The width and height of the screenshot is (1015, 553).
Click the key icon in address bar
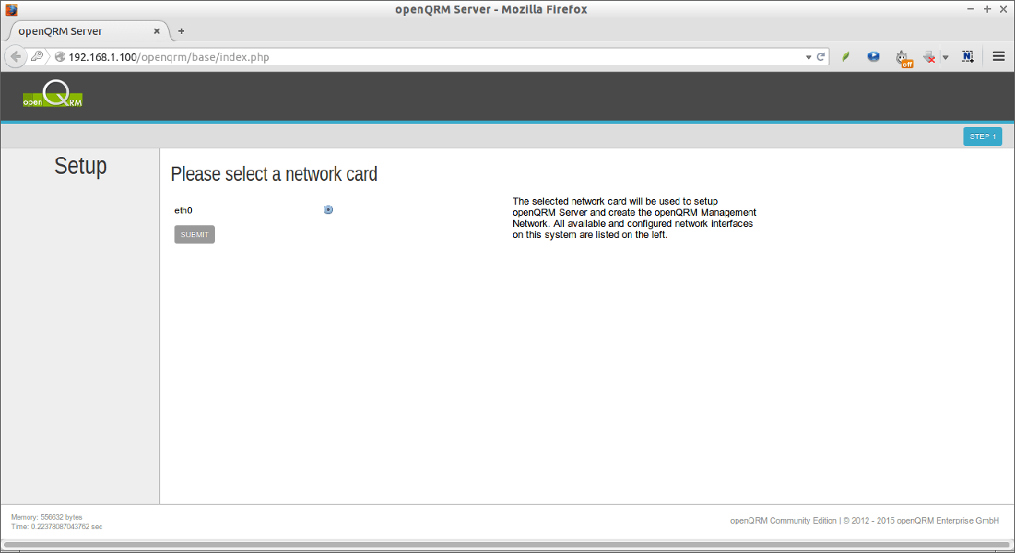(37, 57)
